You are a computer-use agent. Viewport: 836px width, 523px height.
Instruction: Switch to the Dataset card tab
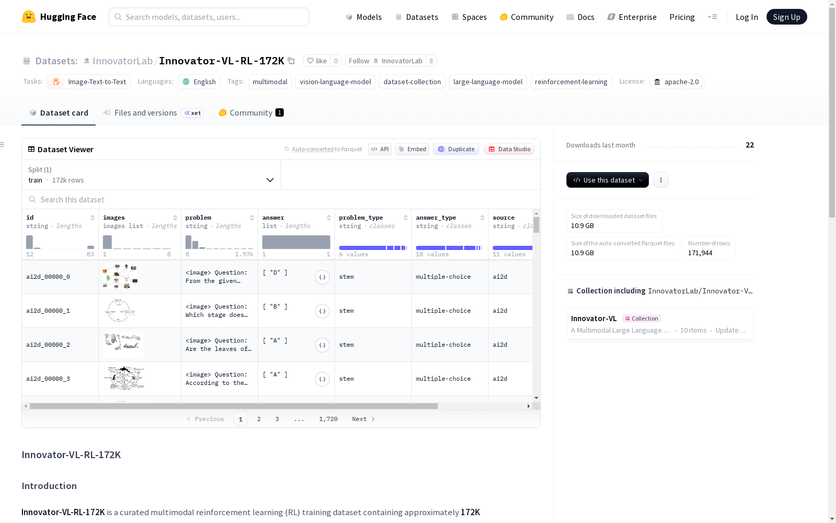(59, 113)
